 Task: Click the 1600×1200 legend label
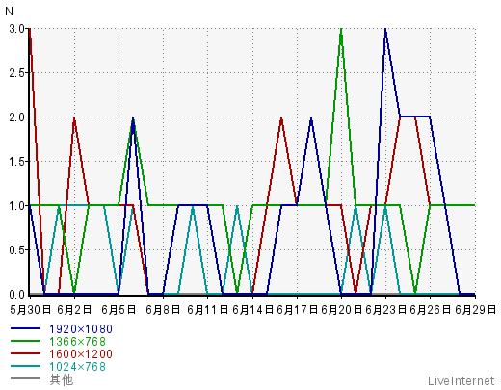point(81,354)
